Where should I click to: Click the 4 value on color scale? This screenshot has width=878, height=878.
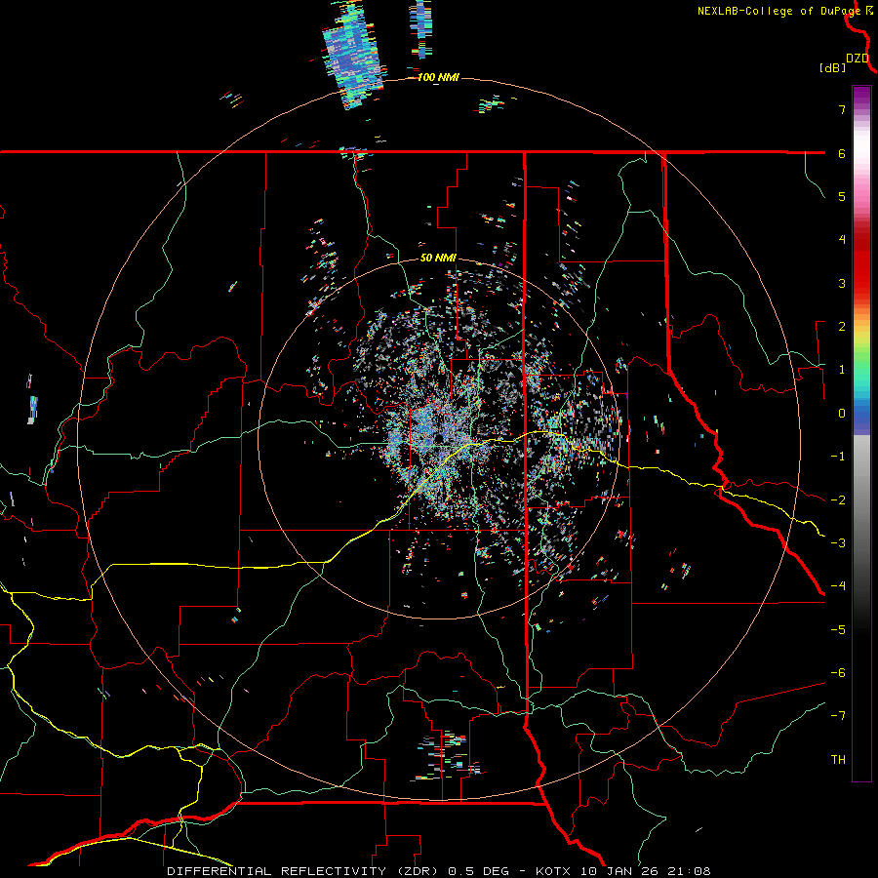point(842,240)
